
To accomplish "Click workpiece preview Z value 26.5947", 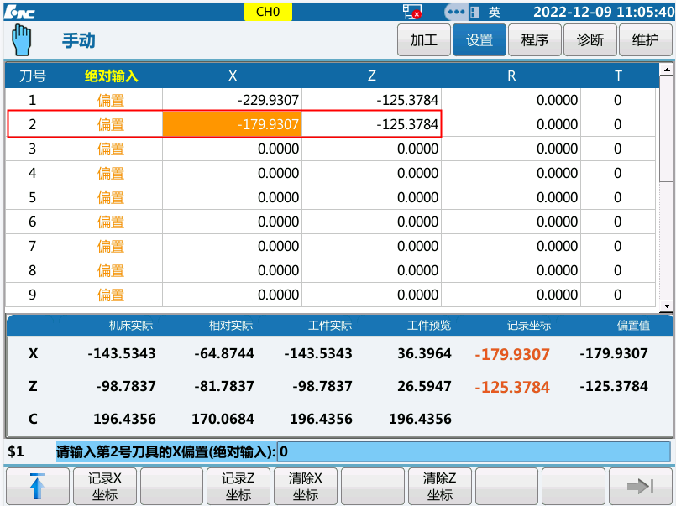I will point(424,386).
